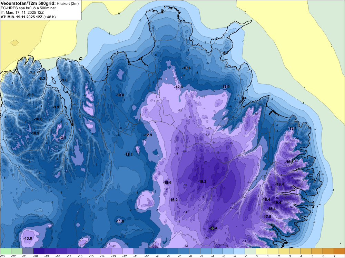Click the legend swatch between -17 and -16
The image size is (345, 258).
pyautogui.click(x=72, y=251)
